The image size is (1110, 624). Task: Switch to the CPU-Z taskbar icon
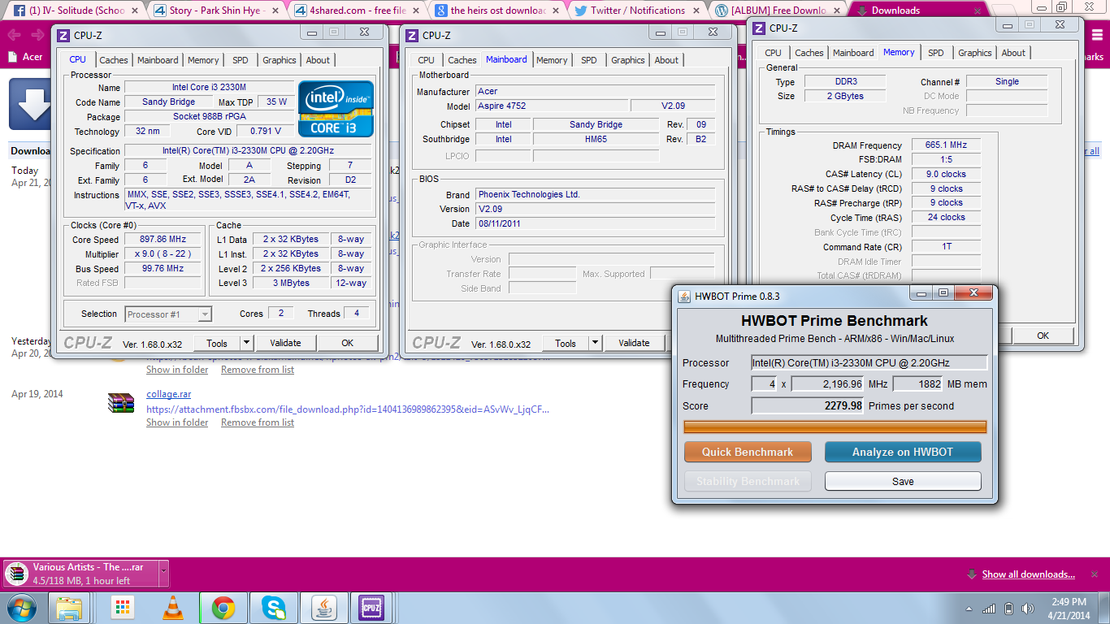coord(371,608)
